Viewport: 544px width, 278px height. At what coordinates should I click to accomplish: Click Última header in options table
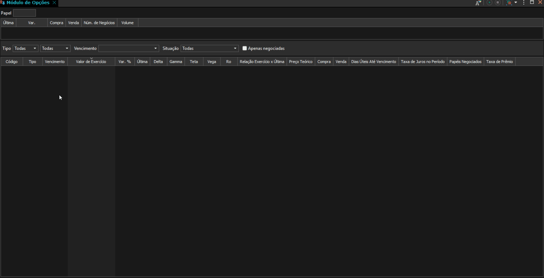tap(142, 62)
